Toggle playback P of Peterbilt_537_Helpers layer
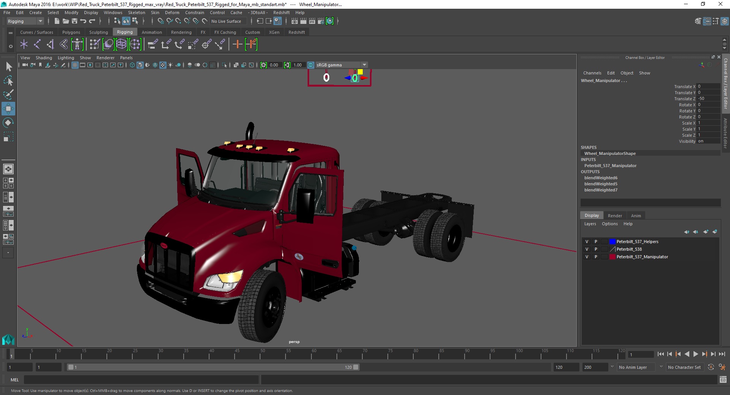The image size is (730, 395). [596, 242]
